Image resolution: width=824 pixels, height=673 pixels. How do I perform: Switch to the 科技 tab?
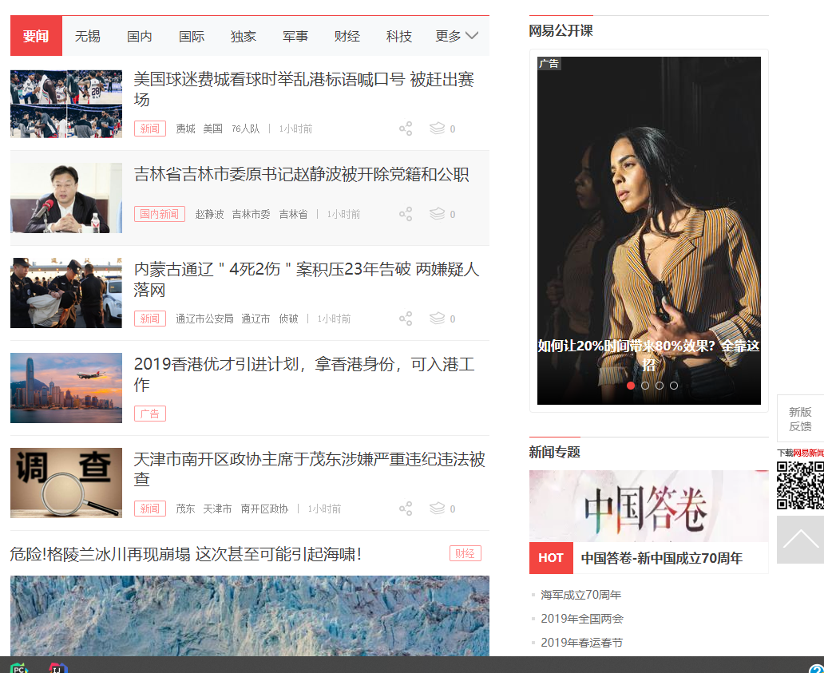pos(399,36)
